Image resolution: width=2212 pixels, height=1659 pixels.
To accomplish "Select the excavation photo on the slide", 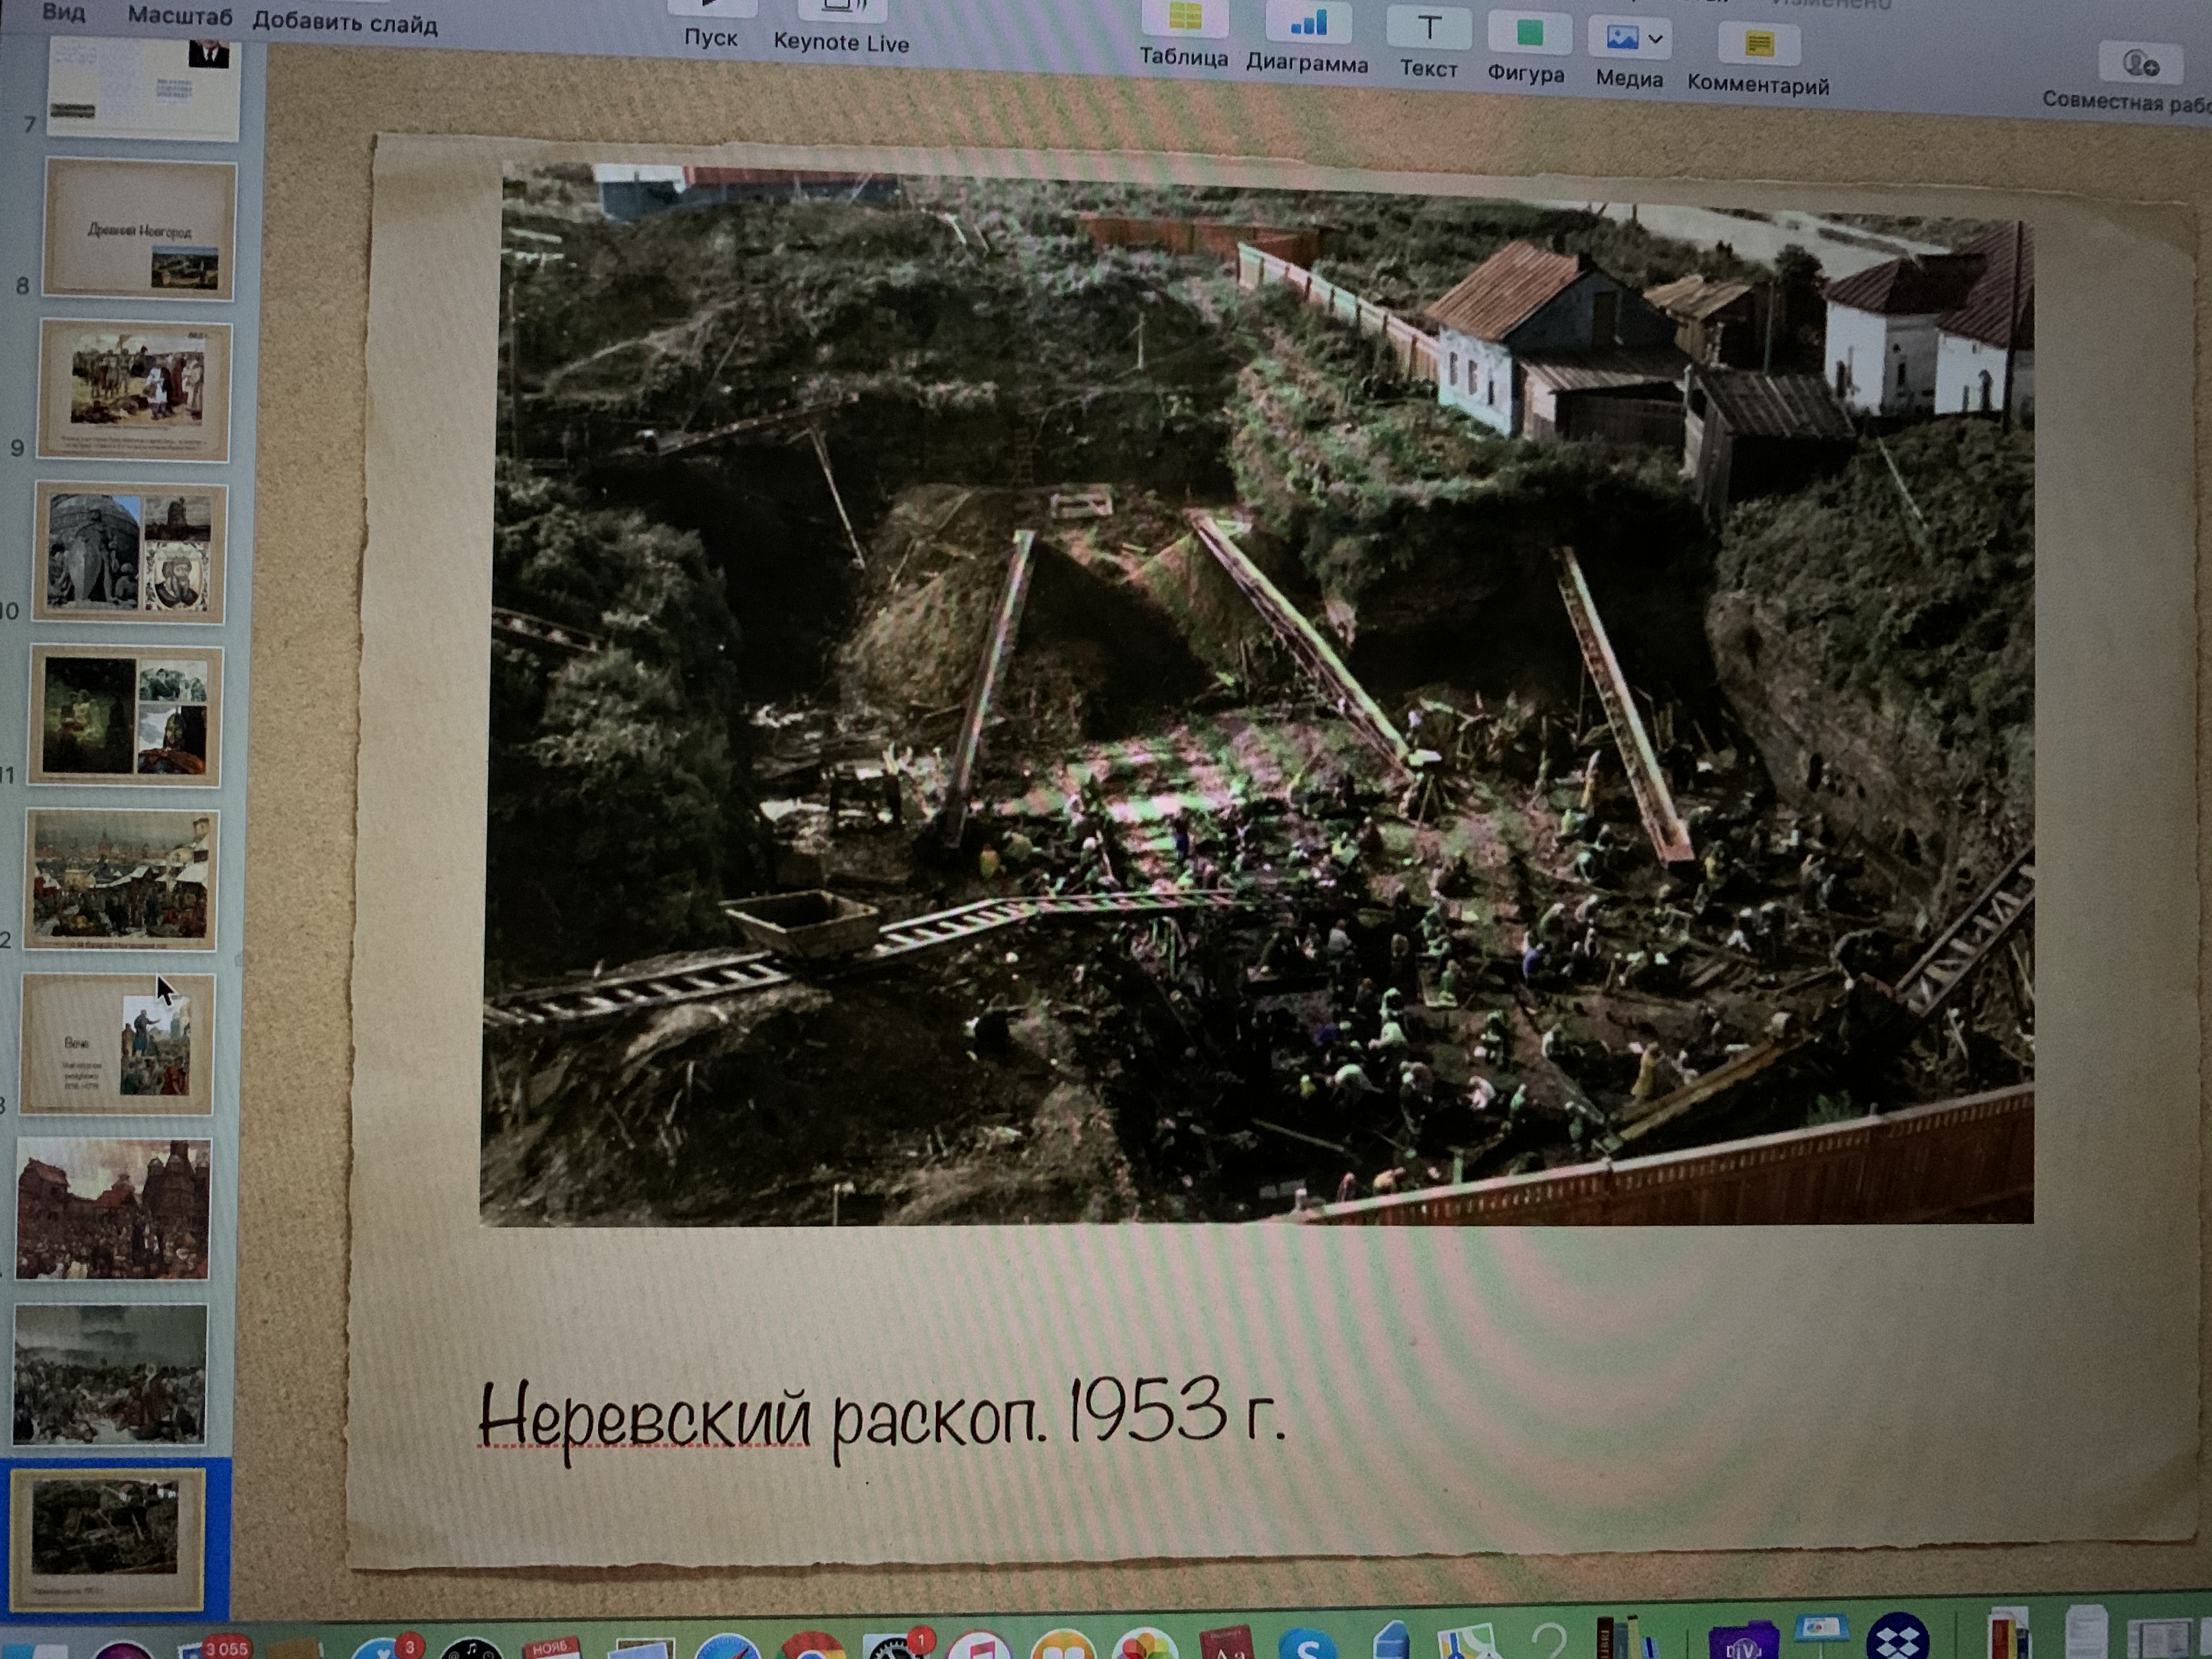I will (x=1258, y=695).
